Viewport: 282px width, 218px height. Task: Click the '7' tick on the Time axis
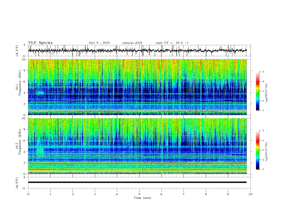pyautogui.click(x=184, y=194)
